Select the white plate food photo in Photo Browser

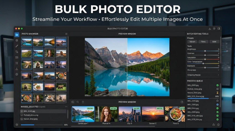[38, 87]
